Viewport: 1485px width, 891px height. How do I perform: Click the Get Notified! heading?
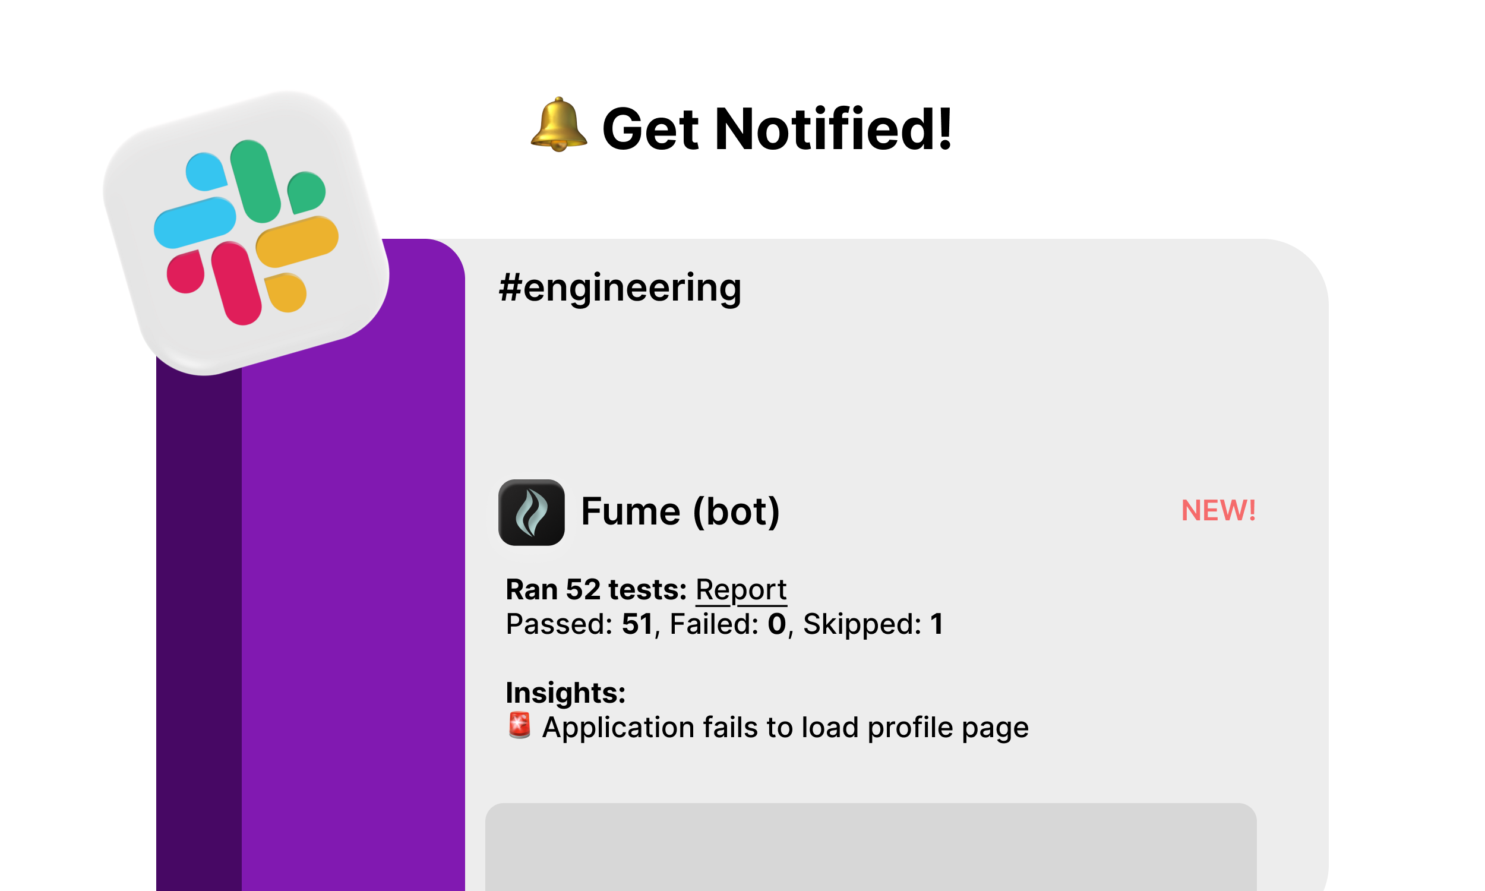point(777,128)
